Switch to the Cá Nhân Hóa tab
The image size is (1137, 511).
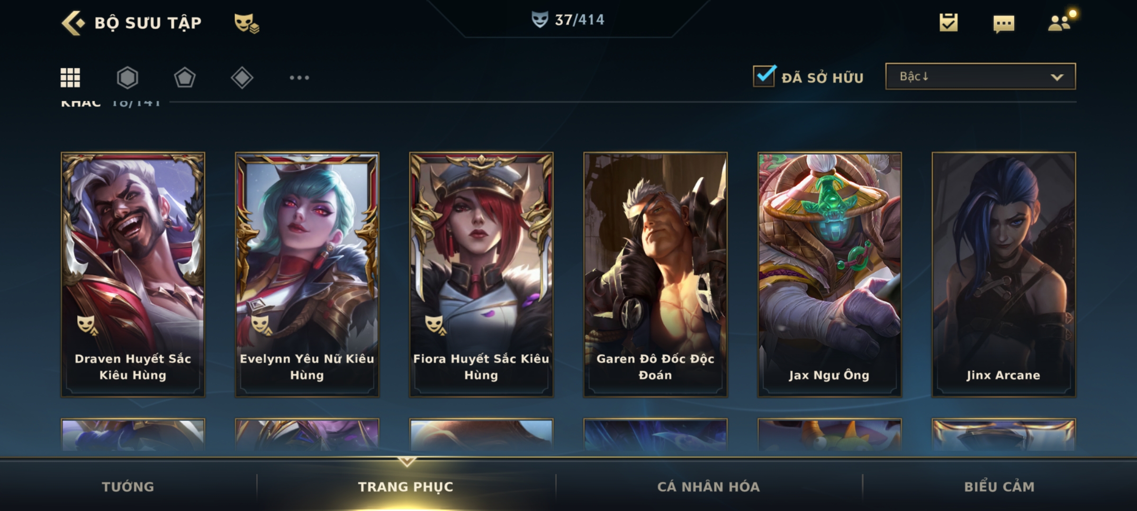coord(708,486)
